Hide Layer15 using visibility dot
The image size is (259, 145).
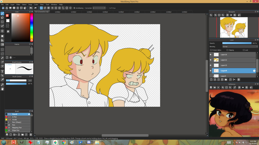[211, 65]
